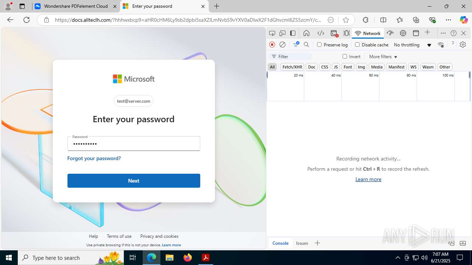
Task: Open the No throttling dropdown
Action: (x=412, y=45)
